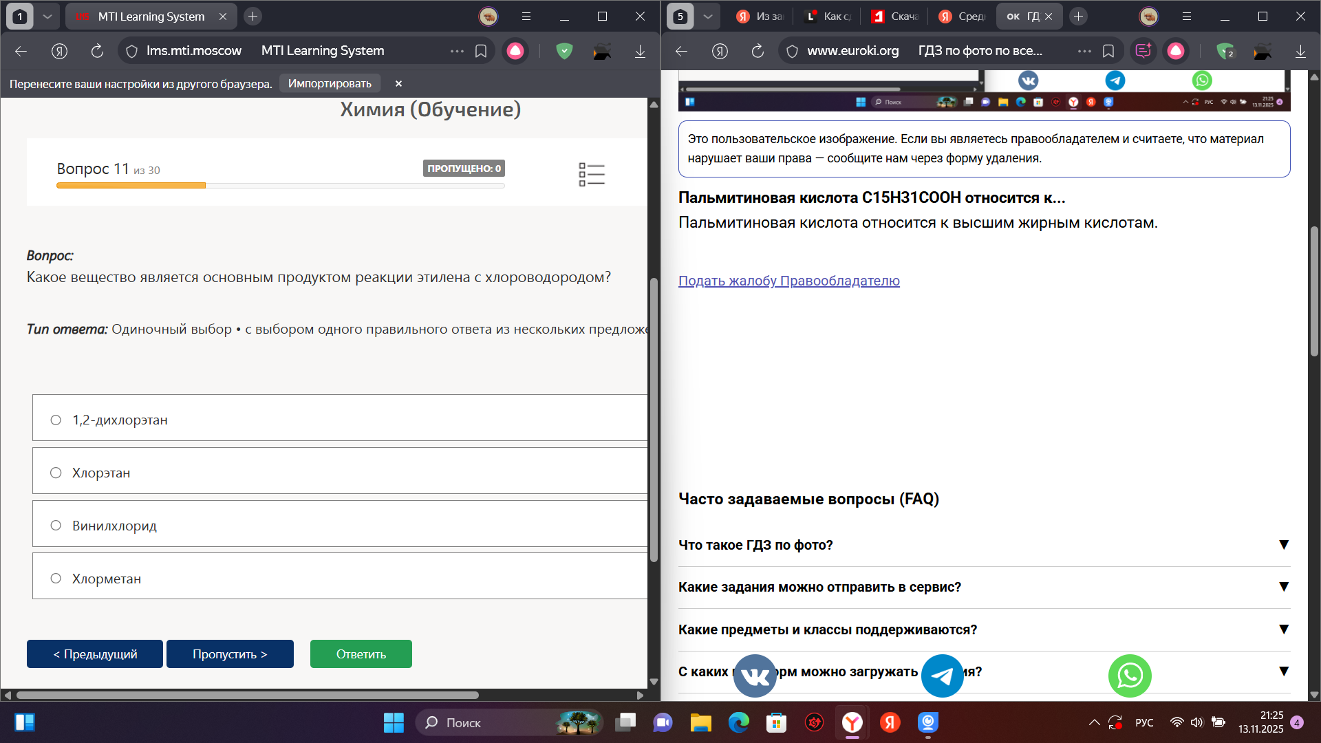This screenshot has width=1321, height=743.
Task: Reload the www.euroki.org page
Action: 758,51
